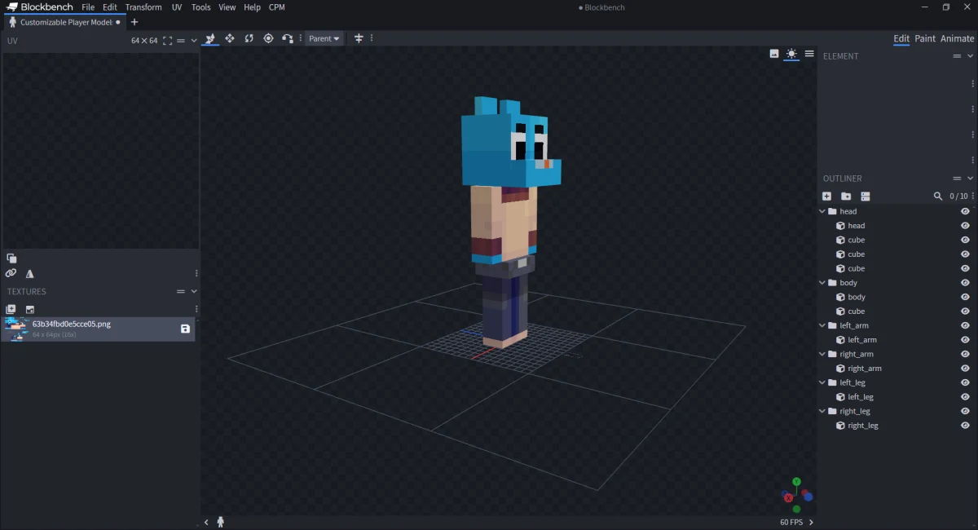978x530 pixels.
Task: Toggle viewport shading sun icon
Action: coord(791,54)
